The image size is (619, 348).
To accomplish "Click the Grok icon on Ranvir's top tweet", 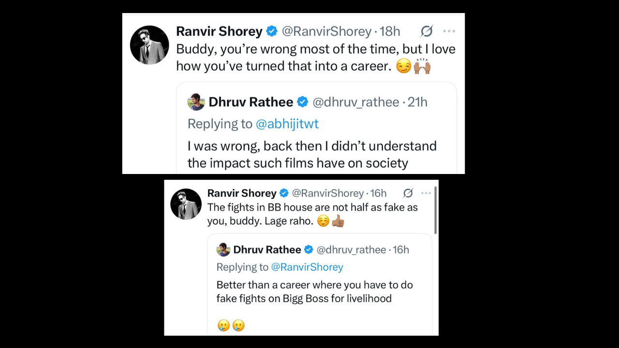I will click(426, 31).
